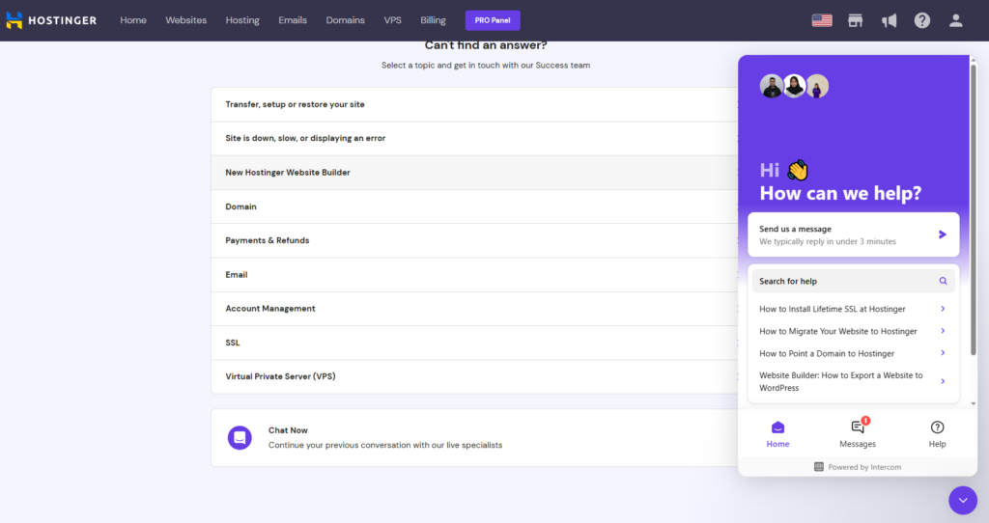Screen dimensions: 989x523
Task: Click Chat Now to continue conversation
Action: point(474,438)
